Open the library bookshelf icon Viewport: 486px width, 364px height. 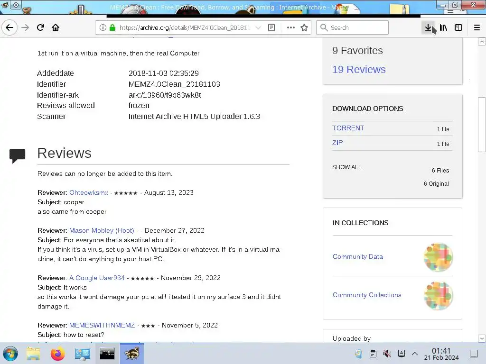pos(443,27)
